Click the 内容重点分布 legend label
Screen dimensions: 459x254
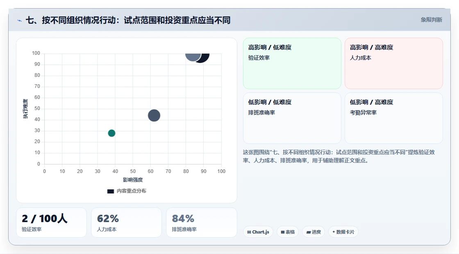click(x=131, y=191)
